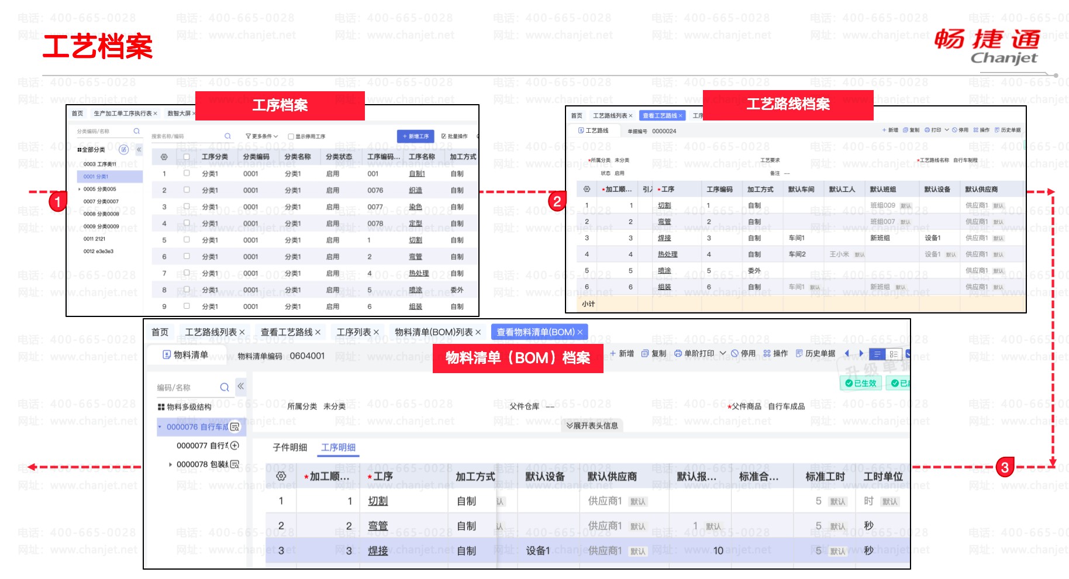1069x579 pixels.
Task: Click 停用 in the BOM toolbar
Action: (x=743, y=353)
